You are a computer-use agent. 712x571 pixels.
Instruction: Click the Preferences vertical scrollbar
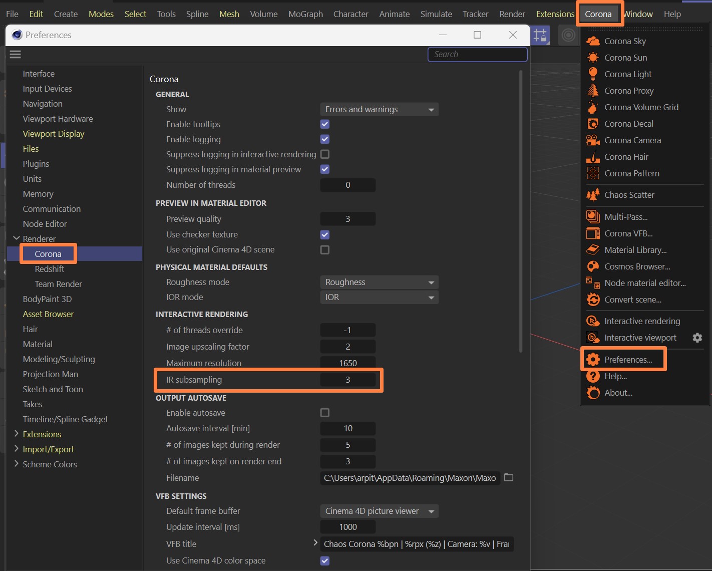tap(521, 210)
